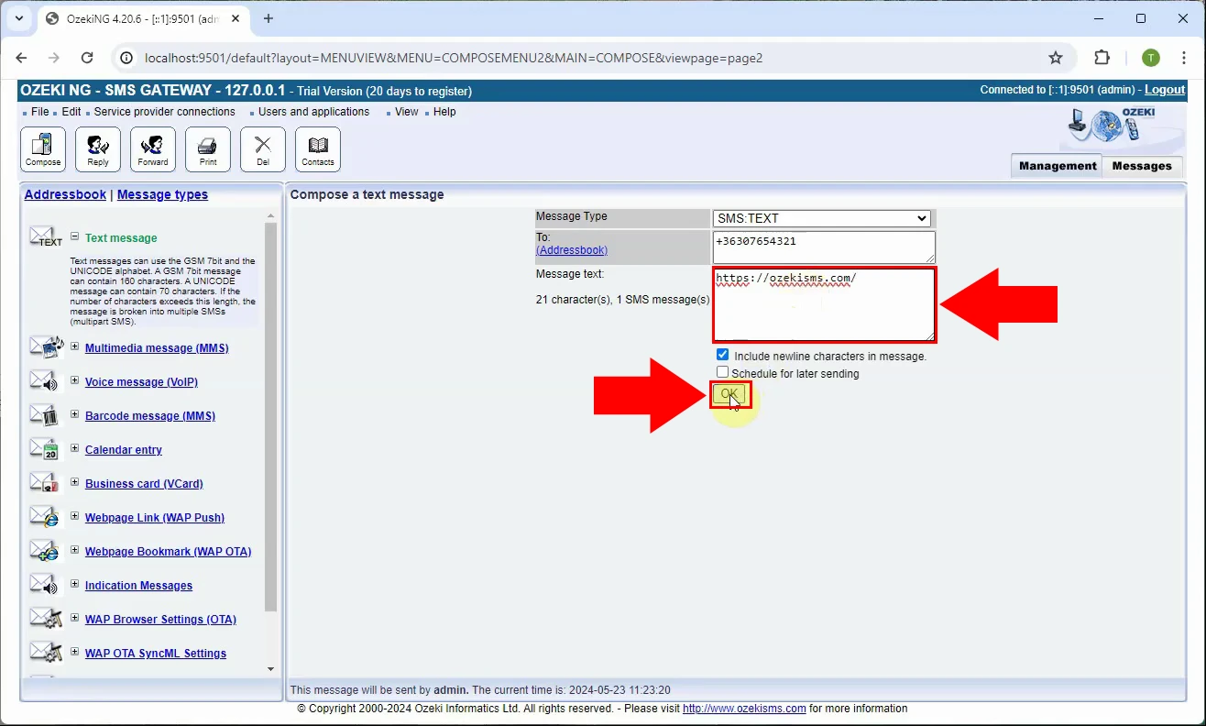Image resolution: width=1206 pixels, height=726 pixels.
Task: Expand the Calendar entry node
Action: pos(75,448)
